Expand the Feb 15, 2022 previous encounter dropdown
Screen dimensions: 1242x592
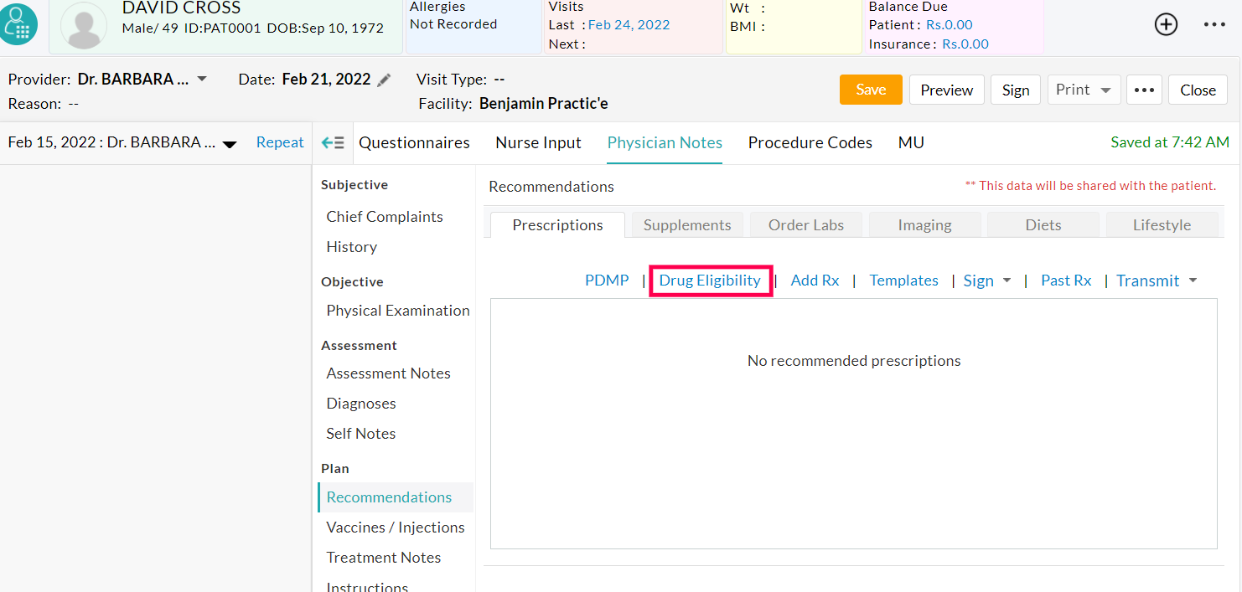coord(230,144)
